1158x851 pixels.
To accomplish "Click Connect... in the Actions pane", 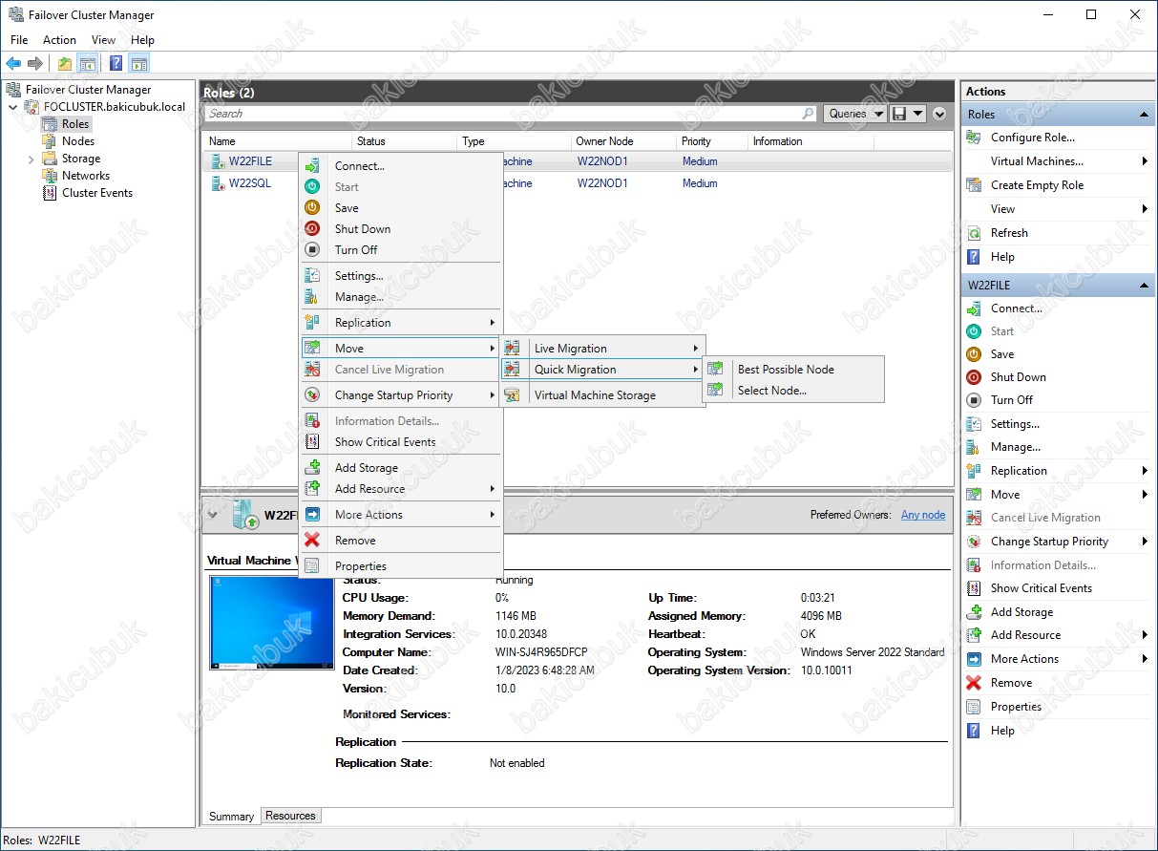I will point(1016,308).
